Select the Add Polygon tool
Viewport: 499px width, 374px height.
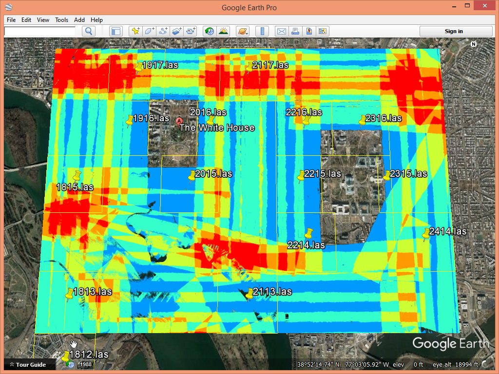[x=149, y=31]
